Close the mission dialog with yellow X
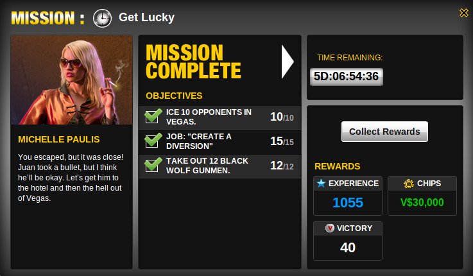This screenshot has height=276, width=473. [463, 13]
